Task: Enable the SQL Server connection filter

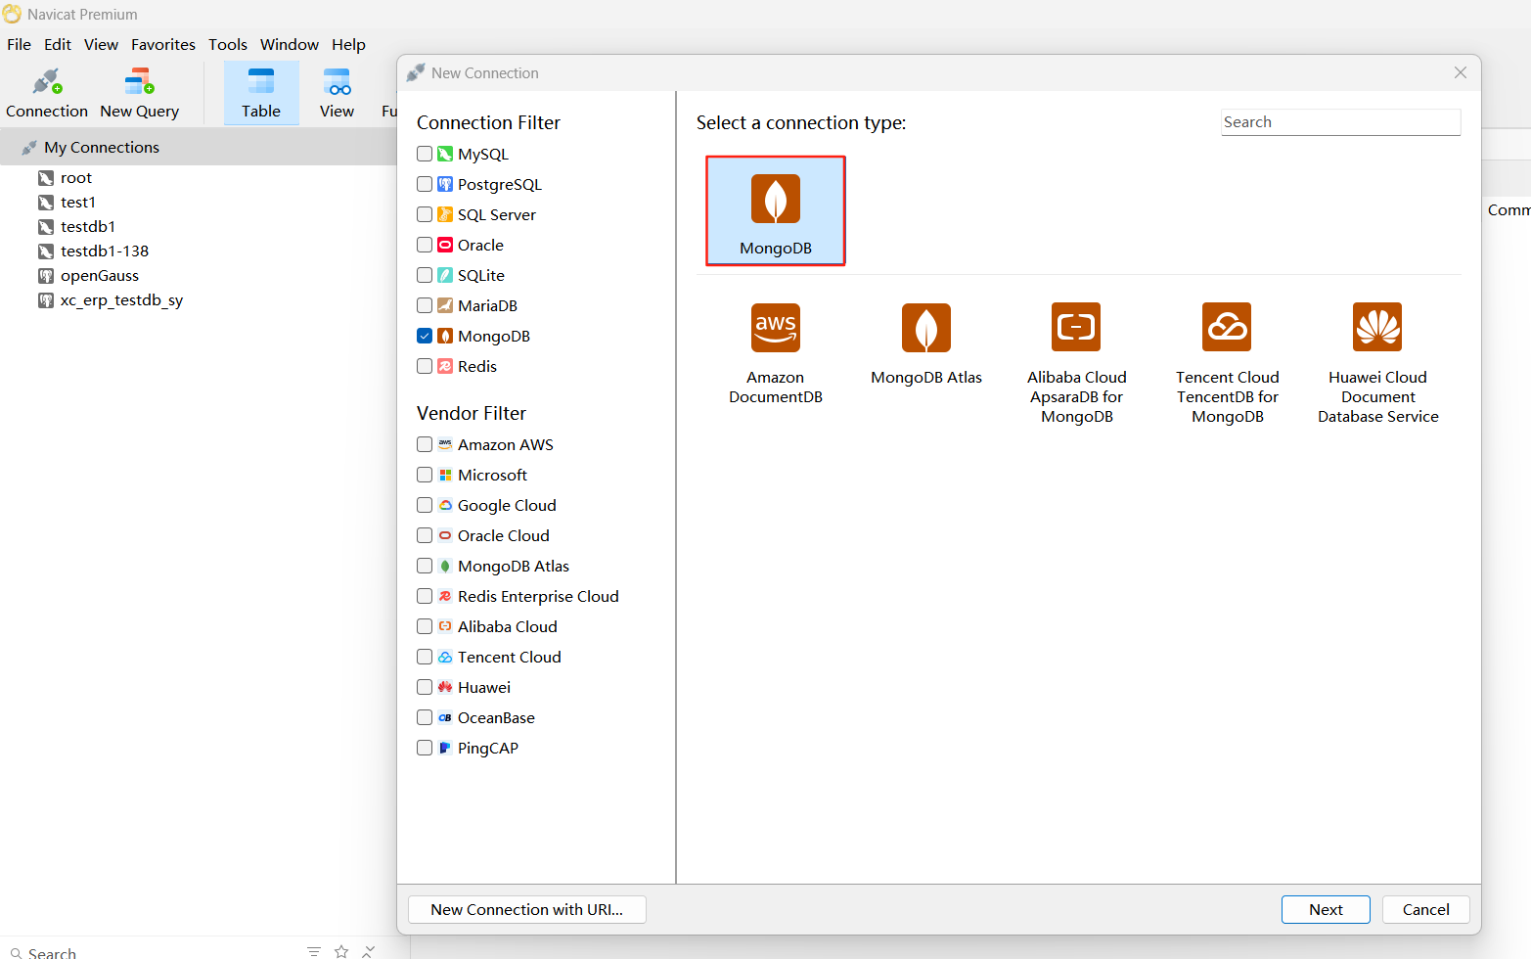Action: tap(425, 214)
